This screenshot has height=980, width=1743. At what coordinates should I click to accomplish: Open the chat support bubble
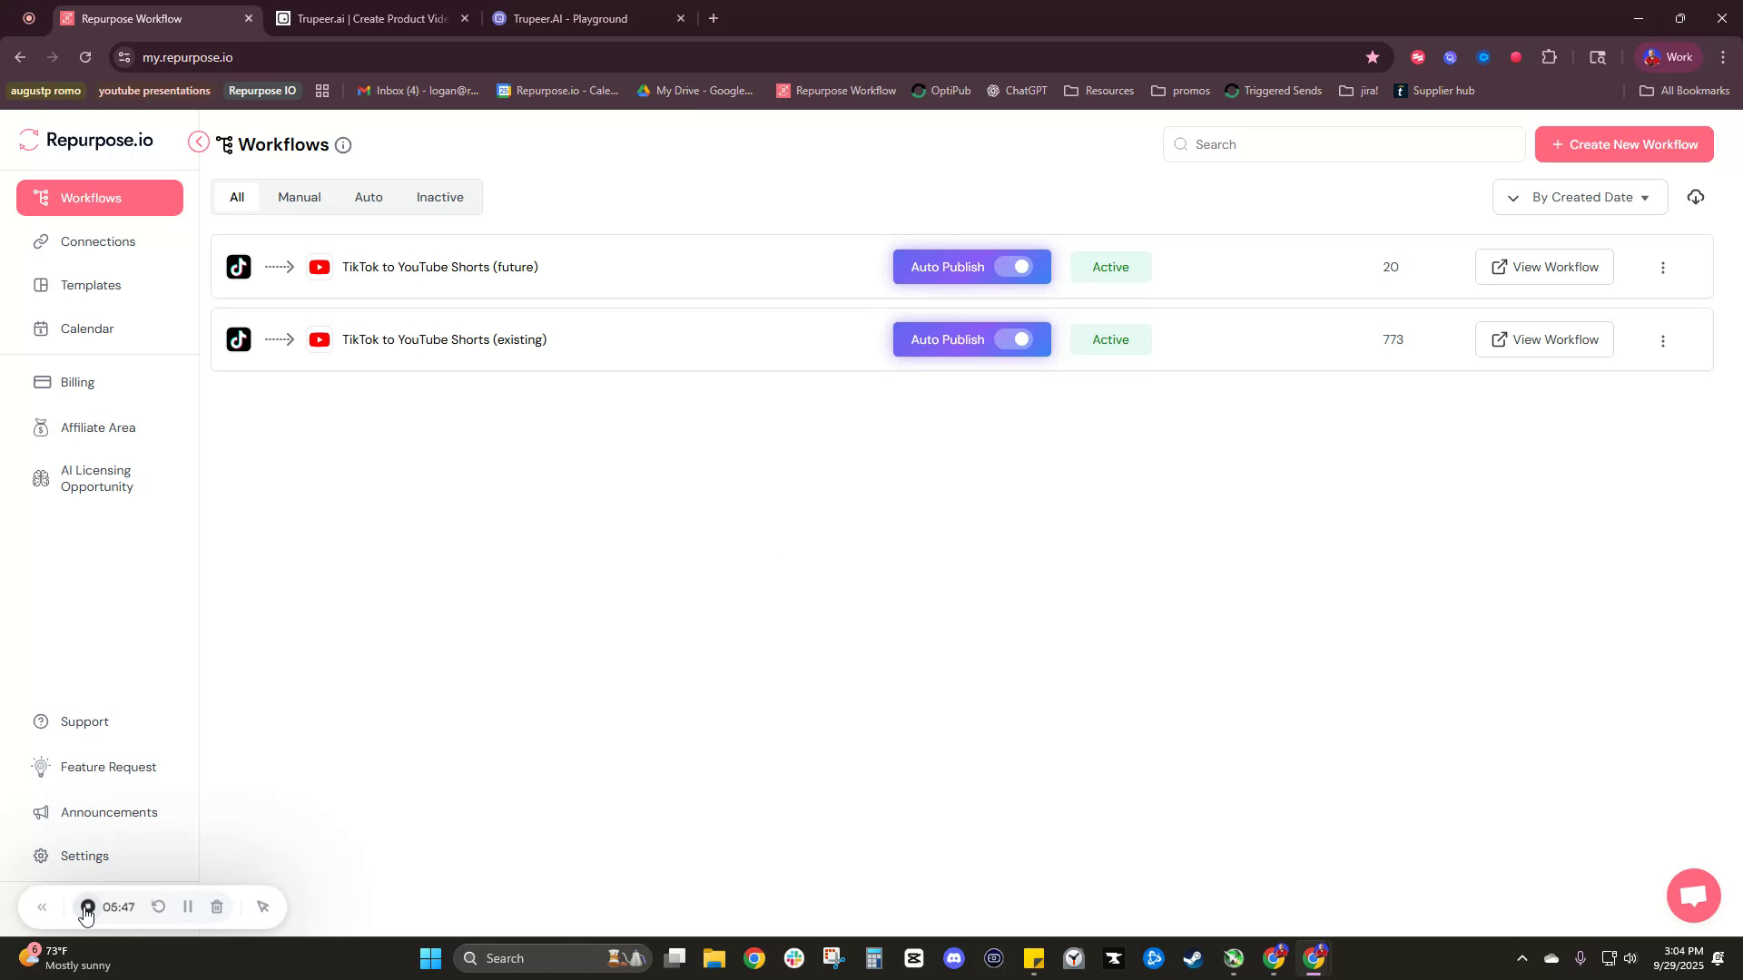(x=1692, y=896)
